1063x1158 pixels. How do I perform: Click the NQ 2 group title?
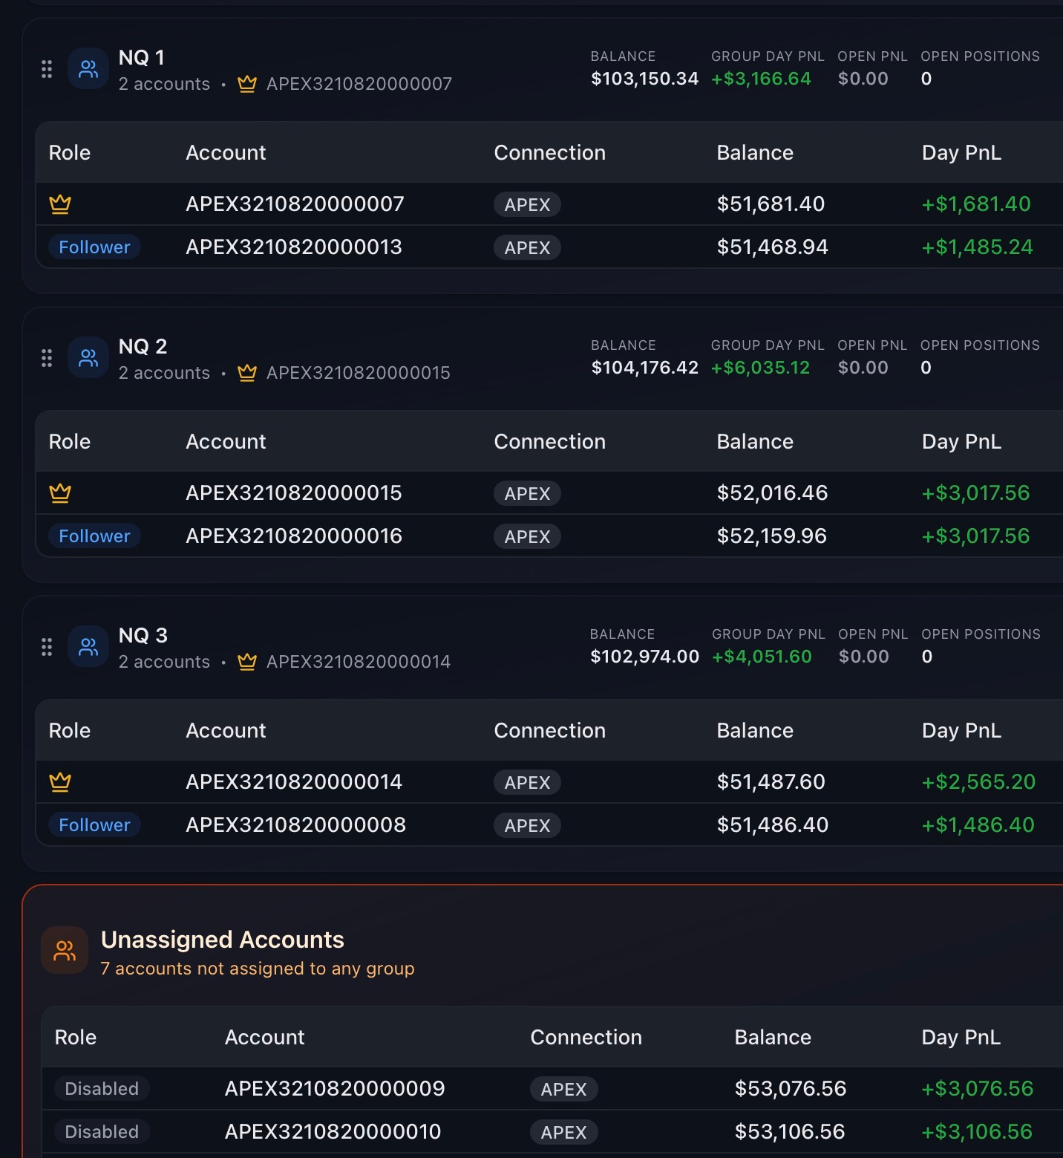click(143, 346)
